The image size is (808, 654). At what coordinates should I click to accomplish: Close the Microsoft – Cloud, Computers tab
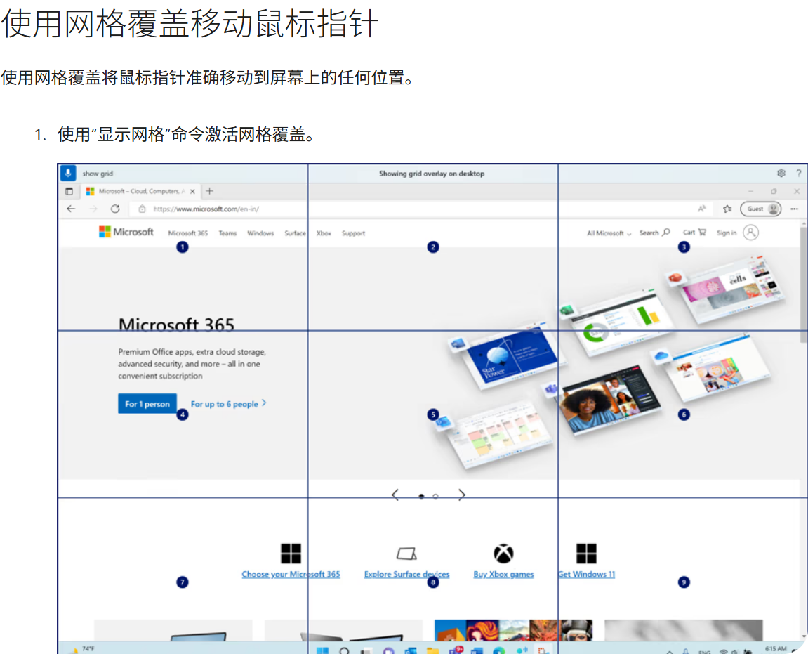tap(193, 191)
